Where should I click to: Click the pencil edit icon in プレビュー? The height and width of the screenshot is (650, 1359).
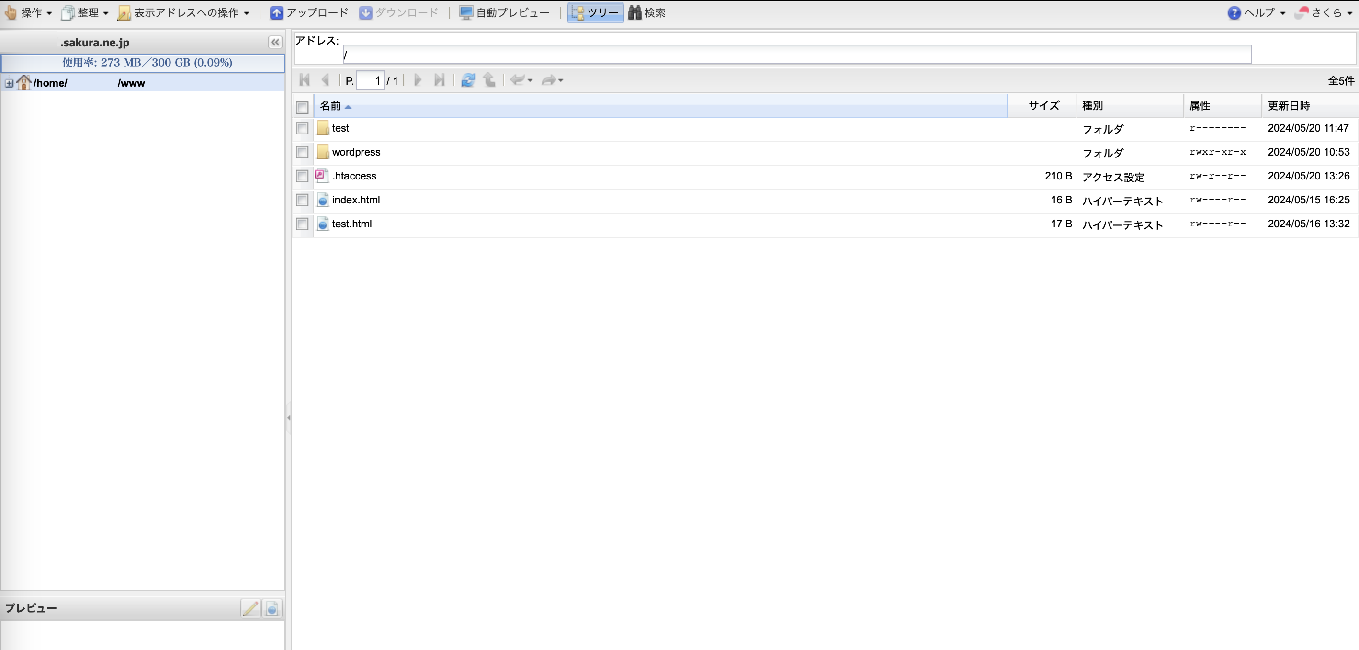[251, 608]
